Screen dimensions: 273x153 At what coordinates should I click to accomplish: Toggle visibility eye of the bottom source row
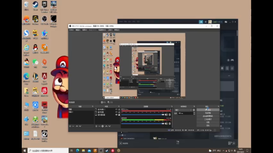click(x=116, y=115)
